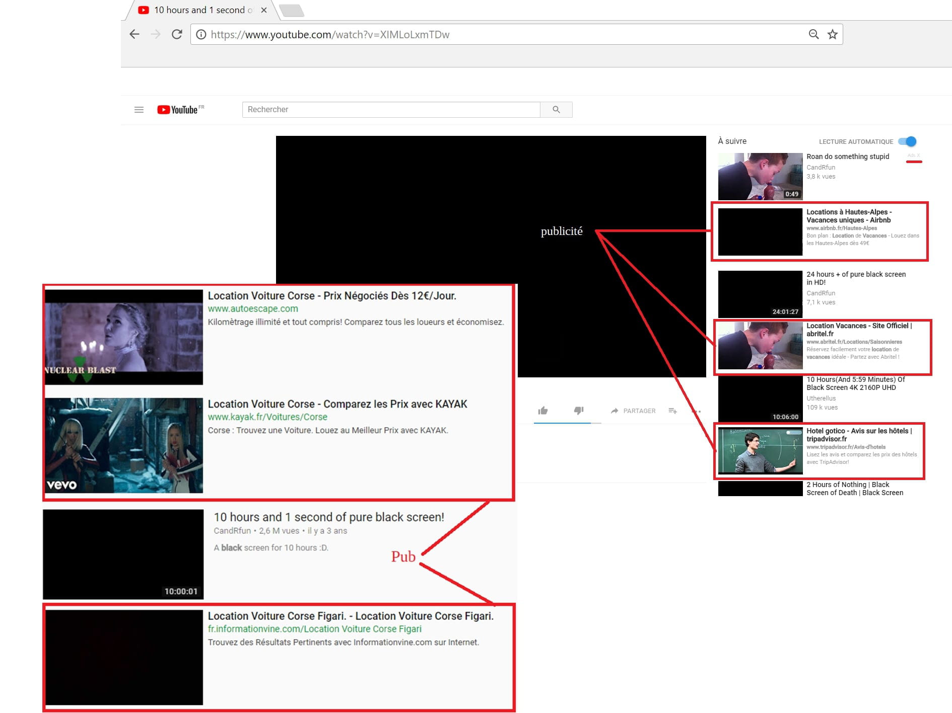Screen dimensions: 952x713
Task: Reload the page with refresh icon
Action: [x=177, y=34]
